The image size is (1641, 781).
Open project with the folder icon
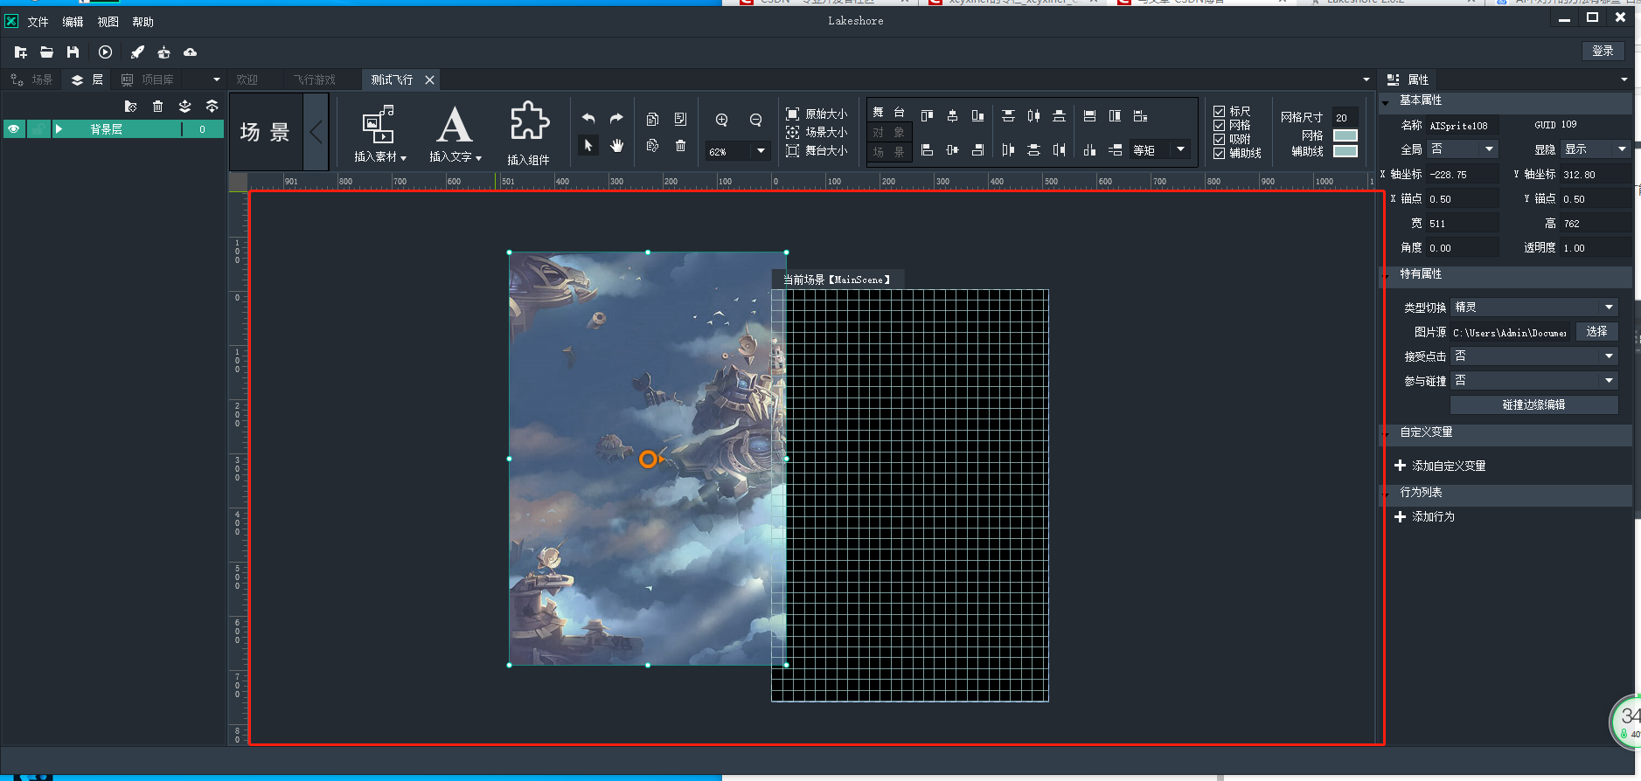coord(46,52)
